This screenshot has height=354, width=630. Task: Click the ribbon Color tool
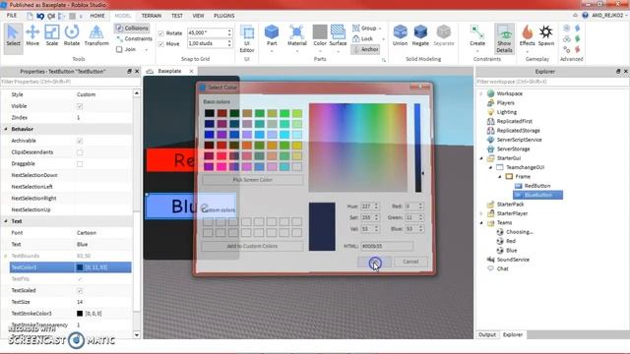(x=320, y=37)
